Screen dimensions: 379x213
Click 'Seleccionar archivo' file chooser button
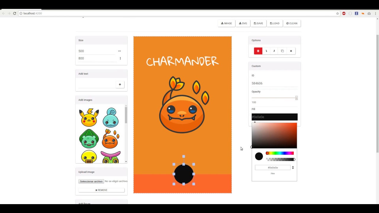[x=91, y=181]
